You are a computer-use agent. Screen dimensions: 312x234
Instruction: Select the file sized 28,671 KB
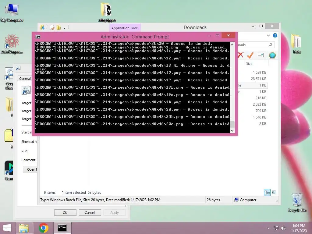pyautogui.click(x=258, y=79)
